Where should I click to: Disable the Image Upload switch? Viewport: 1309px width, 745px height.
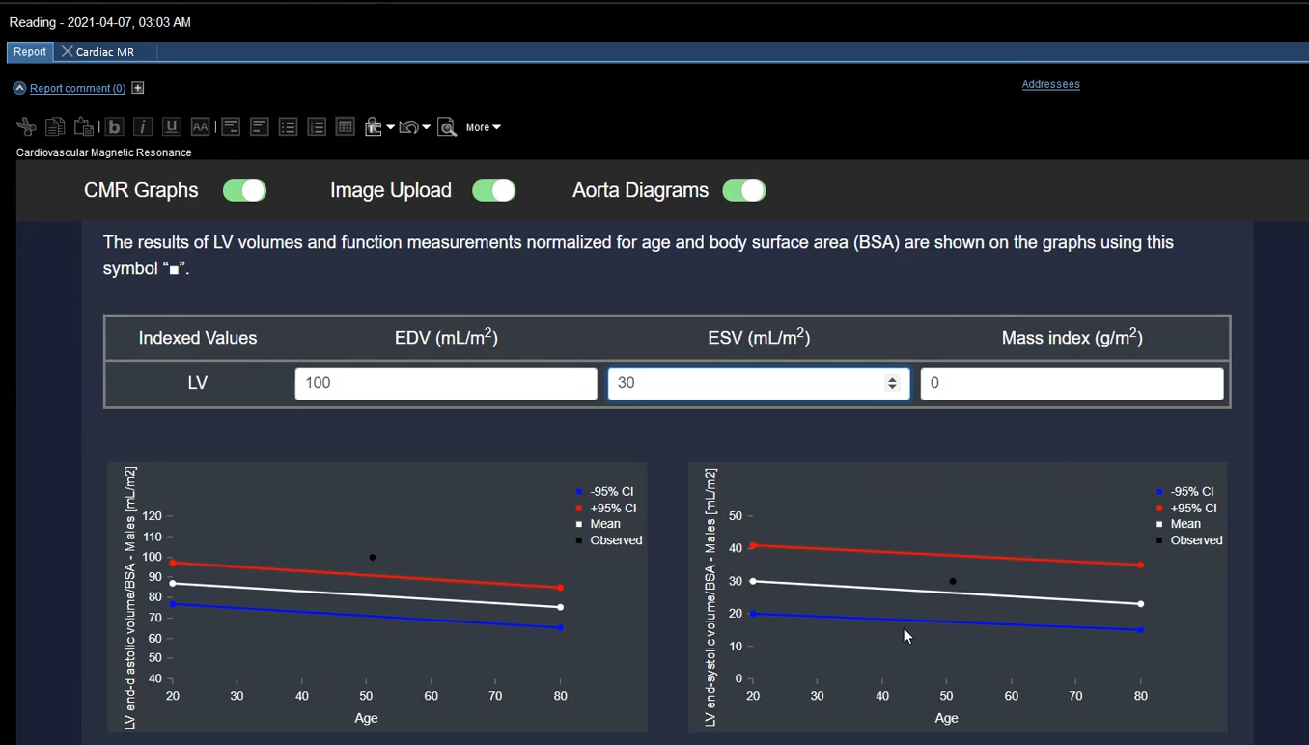click(x=494, y=191)
